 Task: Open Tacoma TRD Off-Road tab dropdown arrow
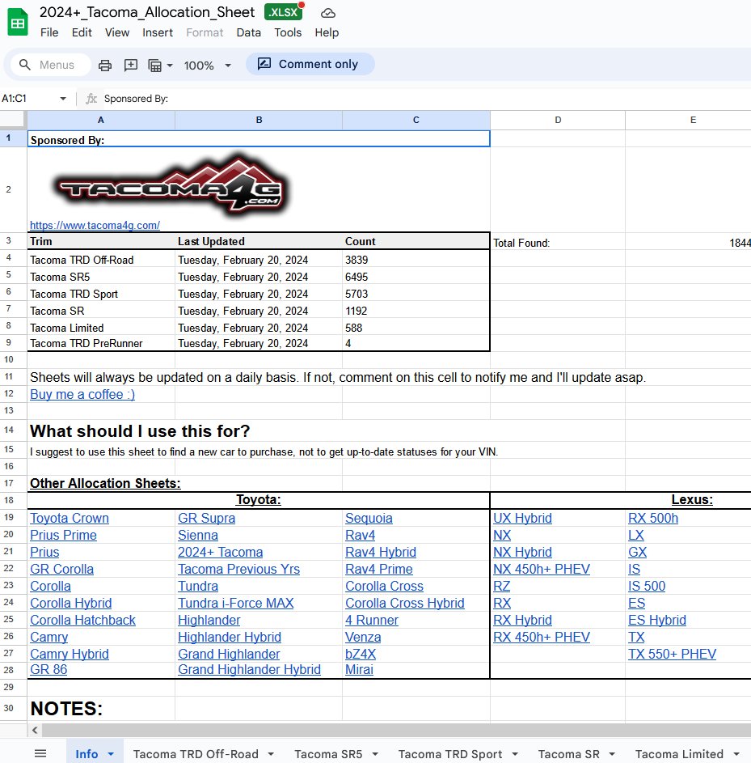pos(271,754)
